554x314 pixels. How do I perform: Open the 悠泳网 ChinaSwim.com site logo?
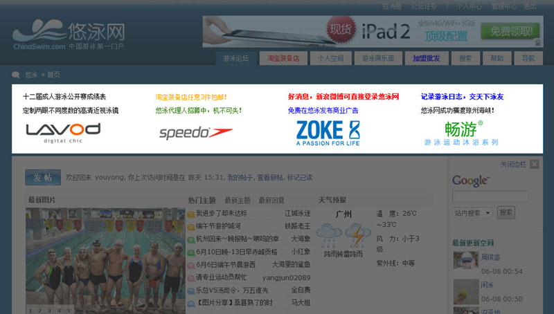(x=69, y=35)
